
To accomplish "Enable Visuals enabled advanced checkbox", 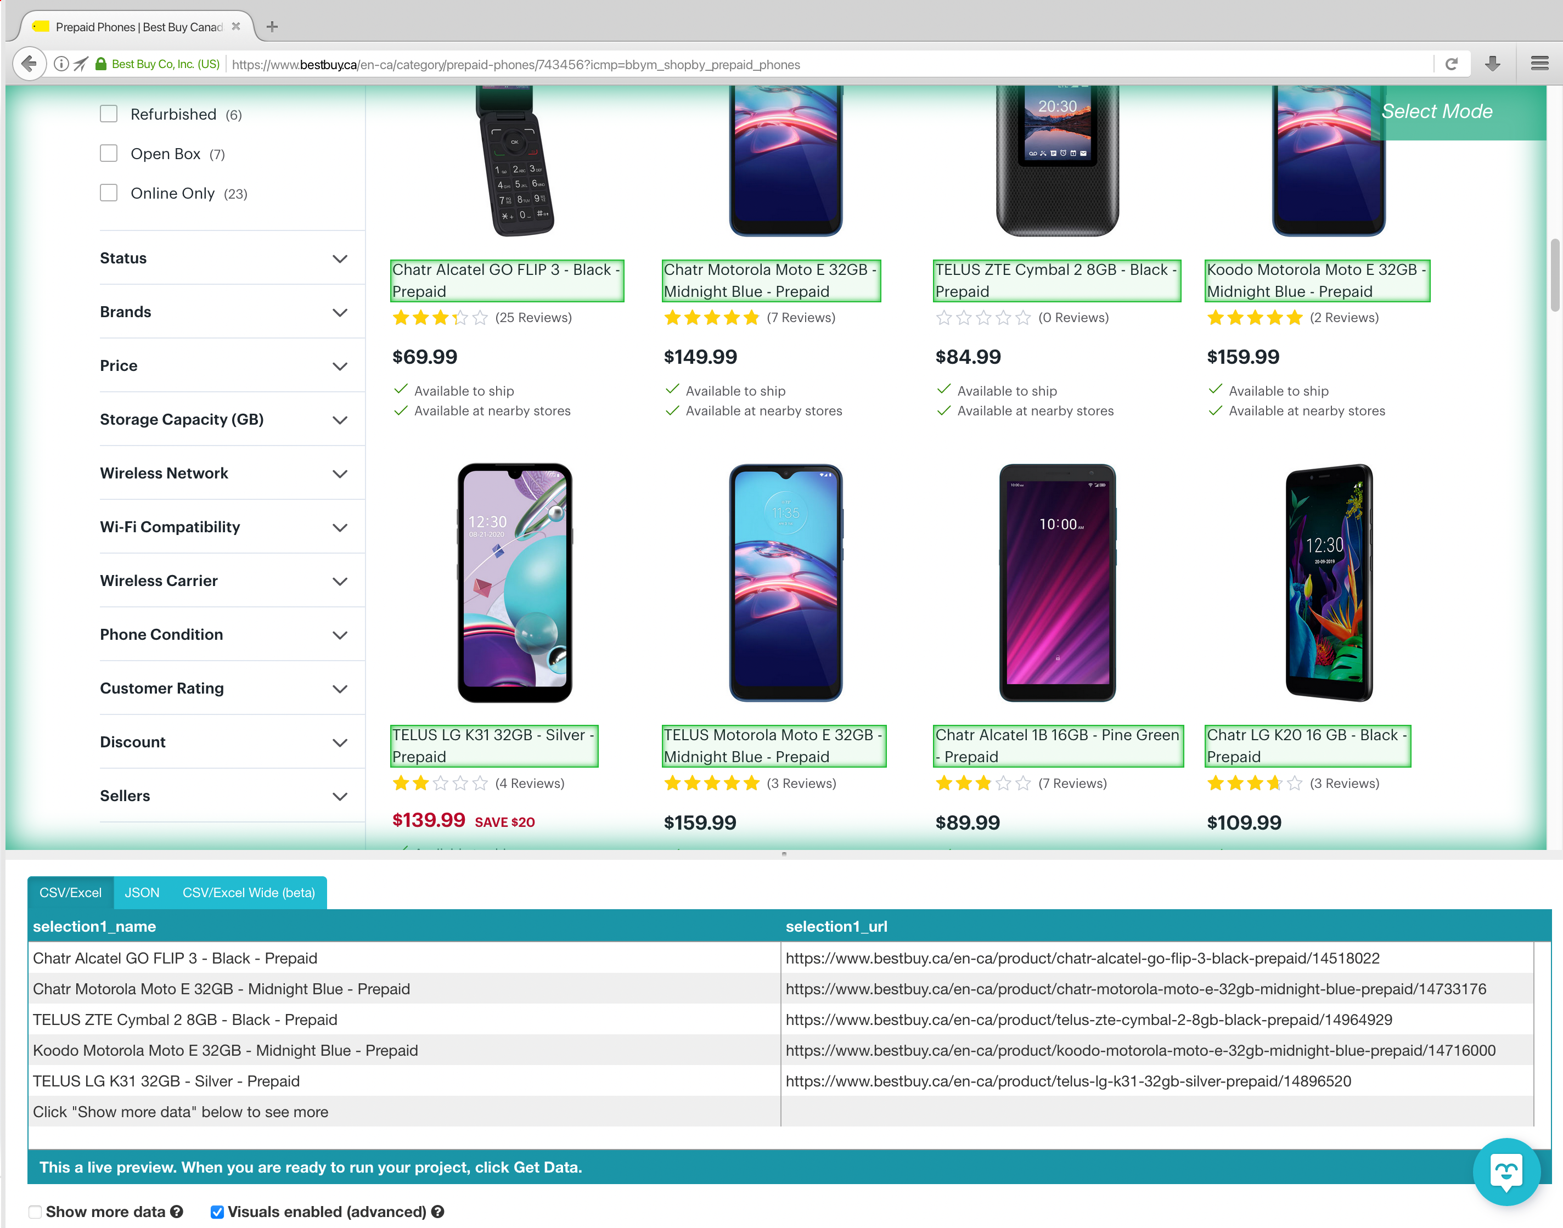I will pyautogui.click(x=220, y=1212).
